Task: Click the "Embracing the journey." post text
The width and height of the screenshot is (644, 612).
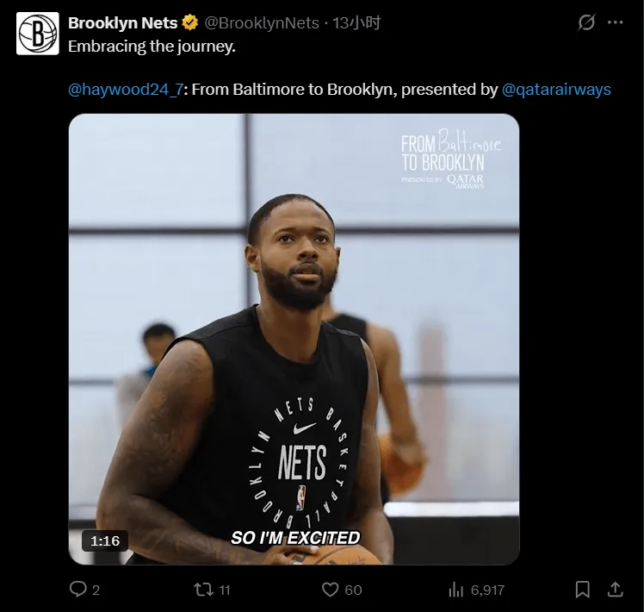Action: click(x=152, y=47)
